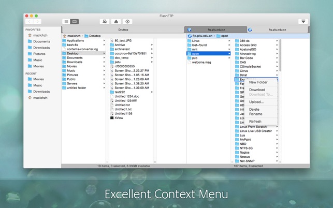Open Documents in the Favorites sidebar

41,41
